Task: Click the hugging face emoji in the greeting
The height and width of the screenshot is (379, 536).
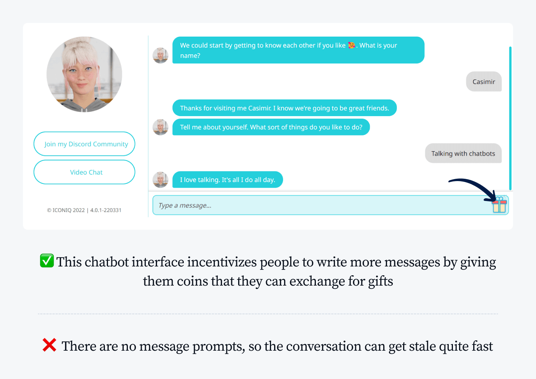Action: click(x=351, y=45)
